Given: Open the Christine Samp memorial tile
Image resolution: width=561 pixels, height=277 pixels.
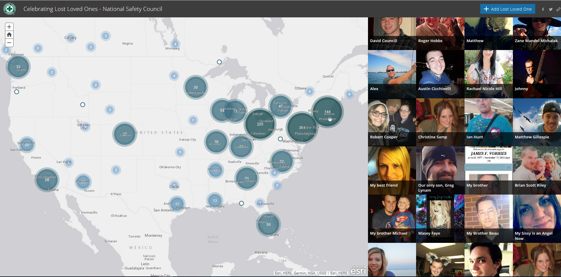Looking at the screenshot, I should click(440, 122).
